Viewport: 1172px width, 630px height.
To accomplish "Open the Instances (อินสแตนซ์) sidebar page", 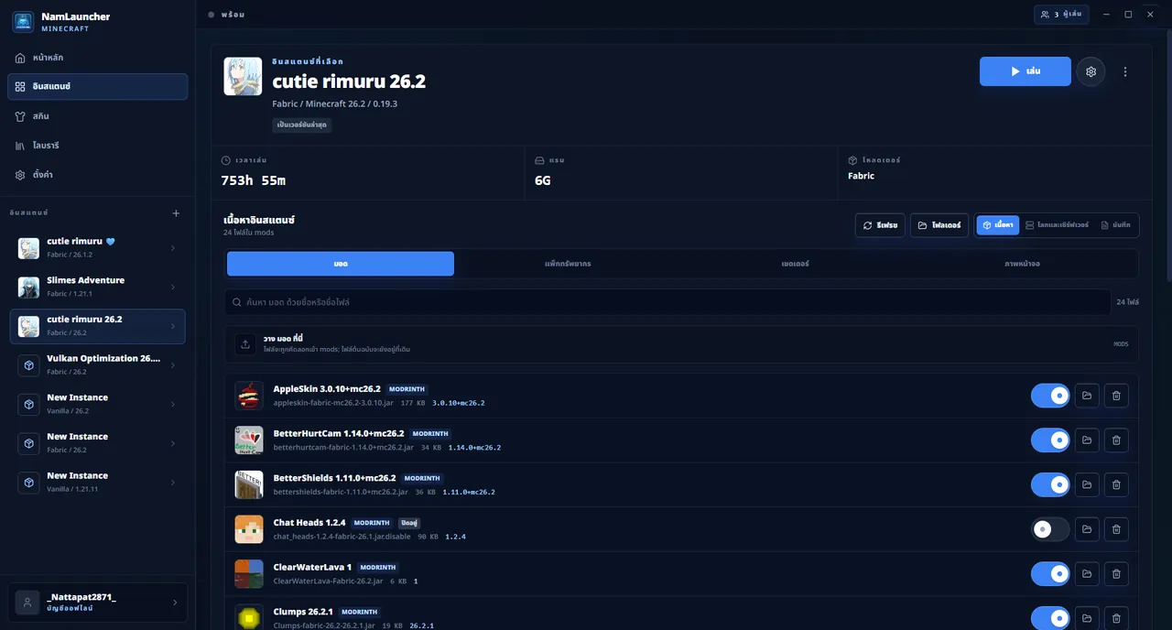I will point(98,87).
